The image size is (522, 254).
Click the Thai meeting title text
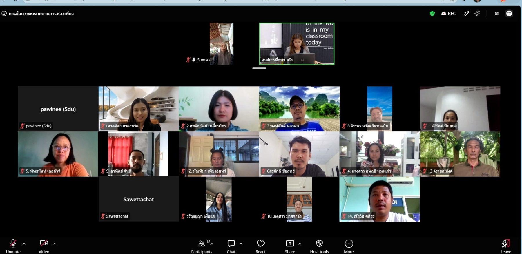pos(41,13)
